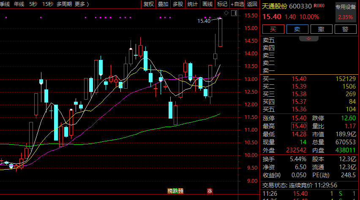Image resolution: width=360 pixels, height=200 pixels.
Task: Expand the double-chevron order book arrow
Action: (x=308, y=39)
